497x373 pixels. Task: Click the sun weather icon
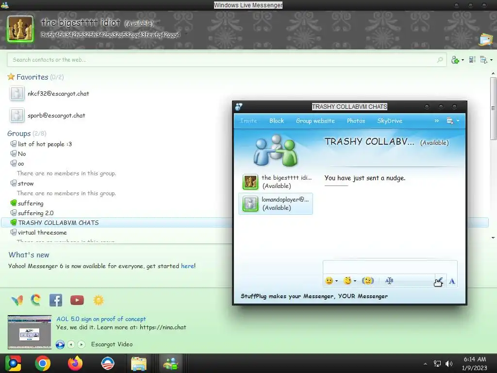(x=99, y=300)
